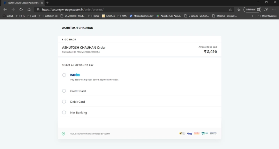Screen dimensions: 279x149
Task: Open the Other favorites folder
Action: 267,16
